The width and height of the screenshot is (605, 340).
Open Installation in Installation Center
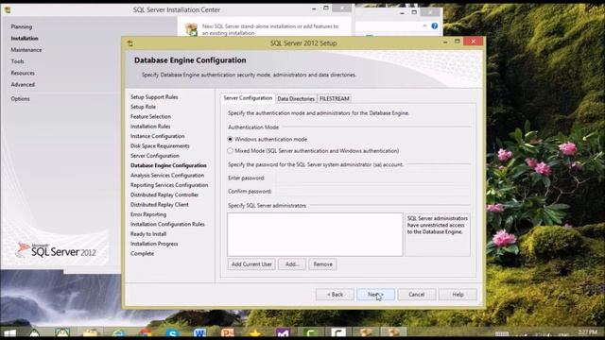tap(25, 39)
